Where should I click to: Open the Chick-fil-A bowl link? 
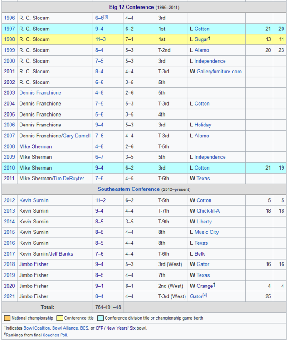(208, 211)
